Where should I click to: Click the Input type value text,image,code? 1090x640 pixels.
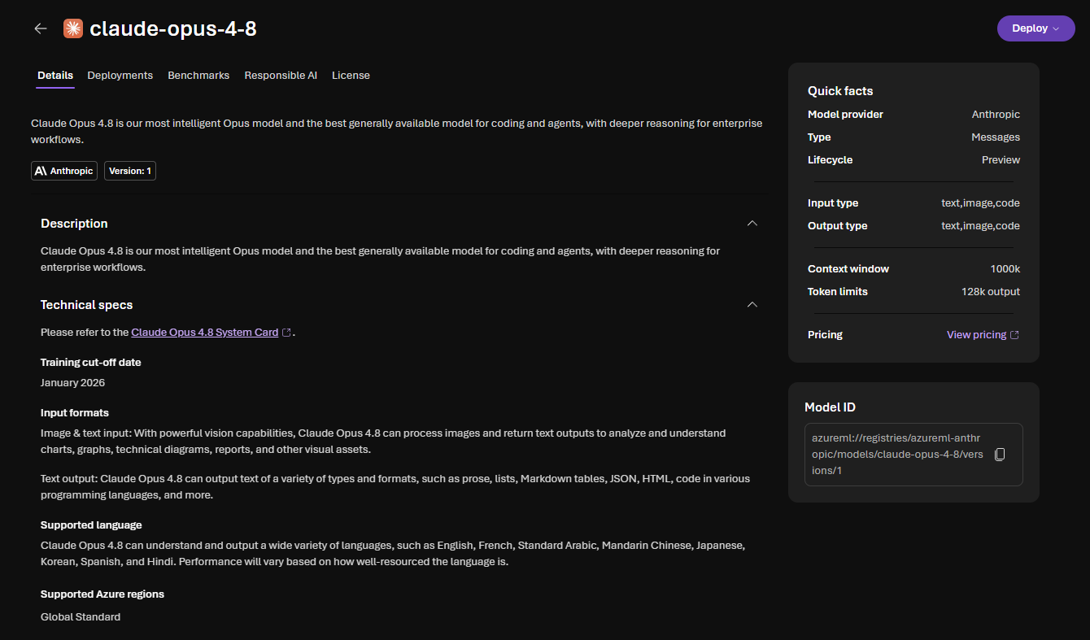(980, 203)
